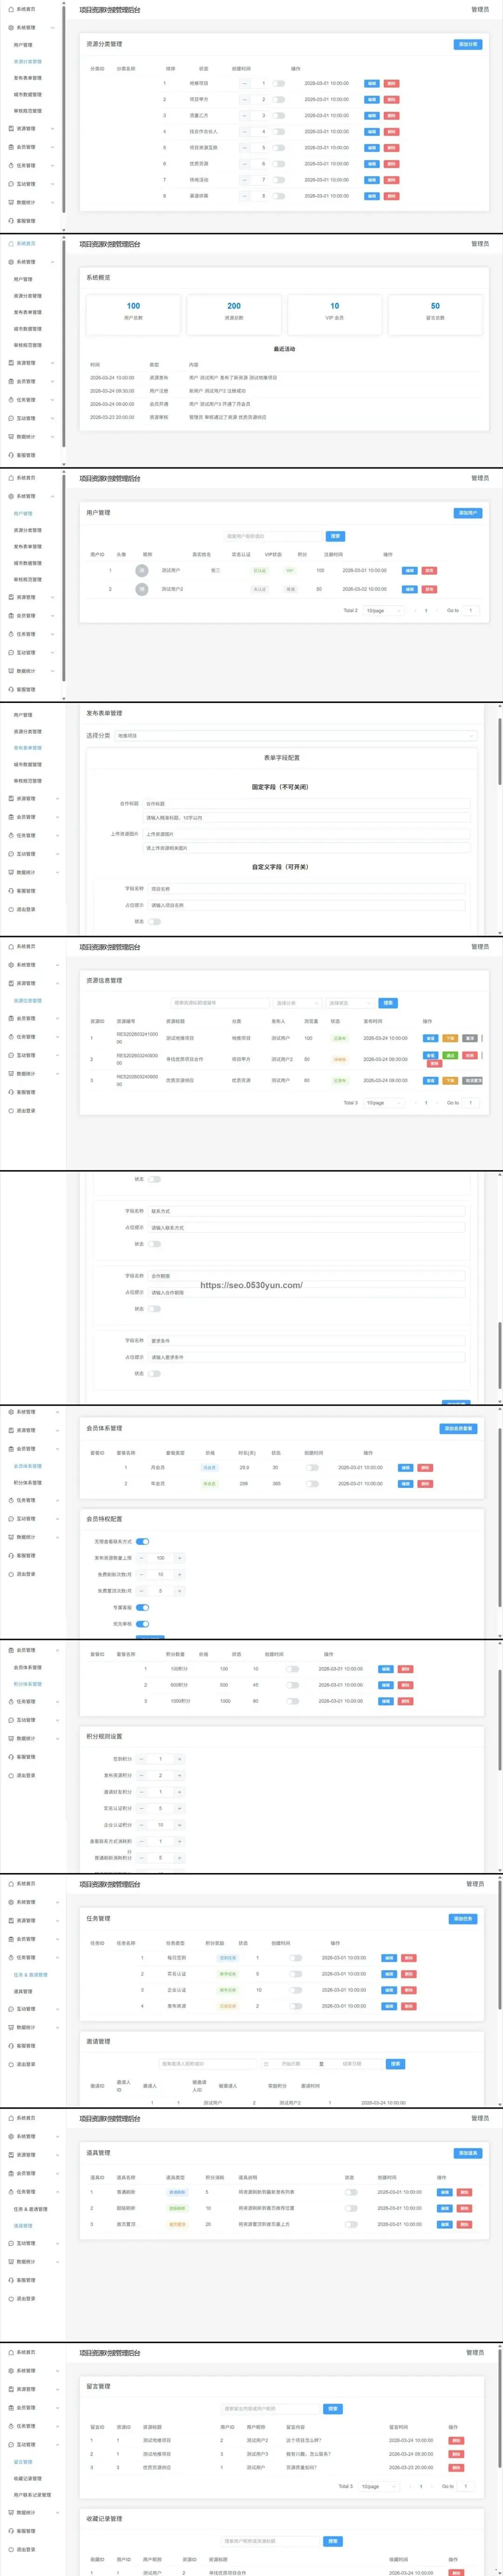Screen dimensions: 503x2576
Task: Expand 资源管理 chevron on 系统概览 dashboard sidebar
Action: pyautogui.click(x=53, y=363)
